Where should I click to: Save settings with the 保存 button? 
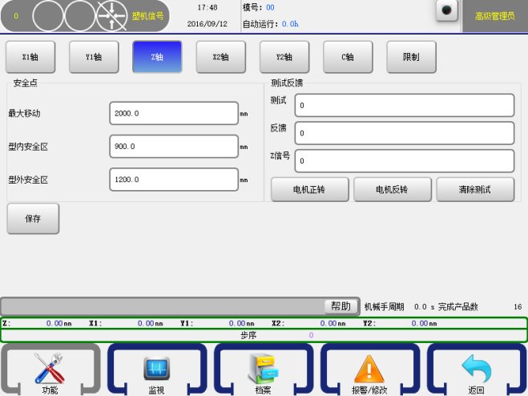tap(33, 218)
